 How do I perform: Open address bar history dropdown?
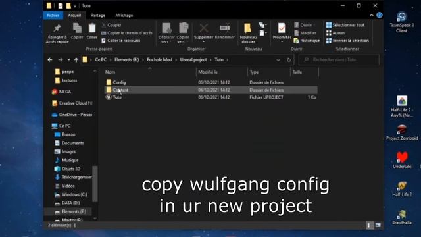(278, 60)
